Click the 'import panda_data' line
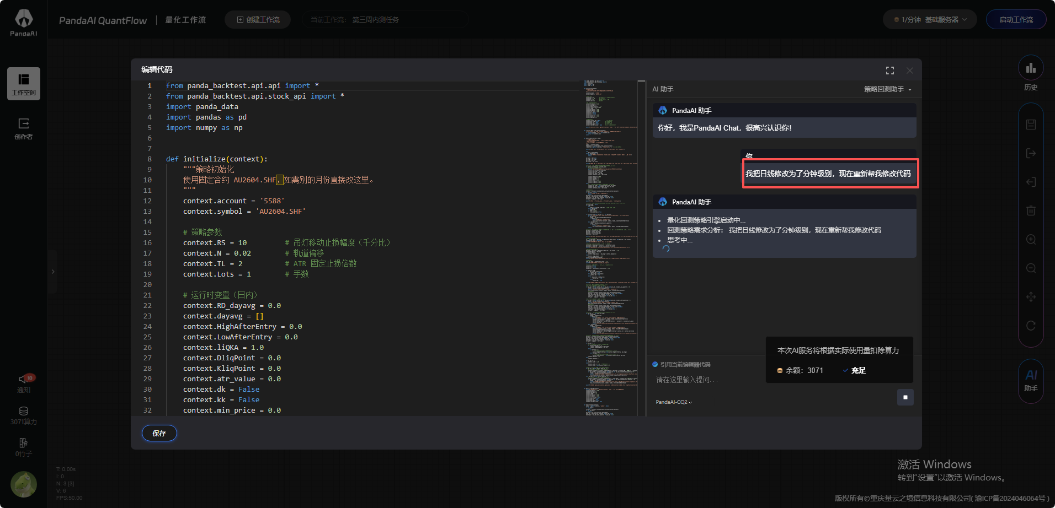The image size is (1055, 508). point(202,107)
